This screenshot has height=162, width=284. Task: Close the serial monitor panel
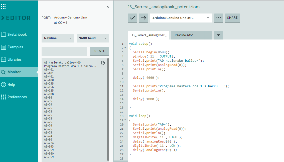[x=108, y=7]
